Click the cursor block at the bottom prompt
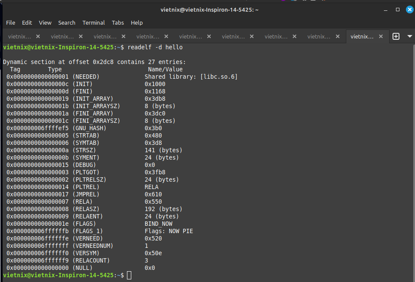 coord(129,276)
